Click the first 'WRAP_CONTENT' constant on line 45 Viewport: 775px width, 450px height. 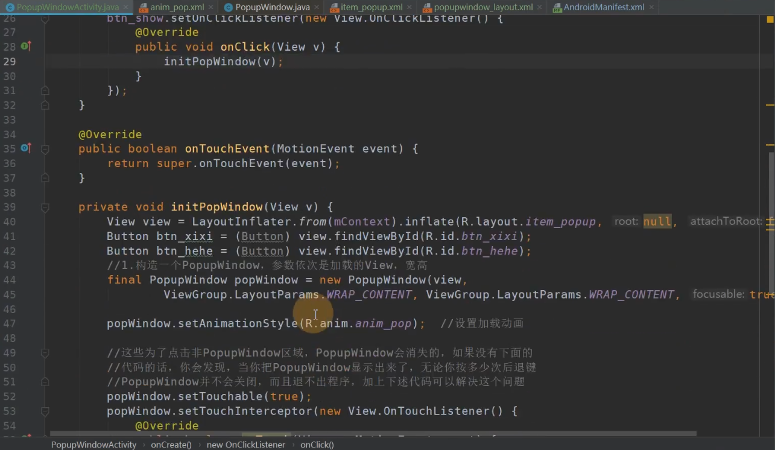click(369, 294)
